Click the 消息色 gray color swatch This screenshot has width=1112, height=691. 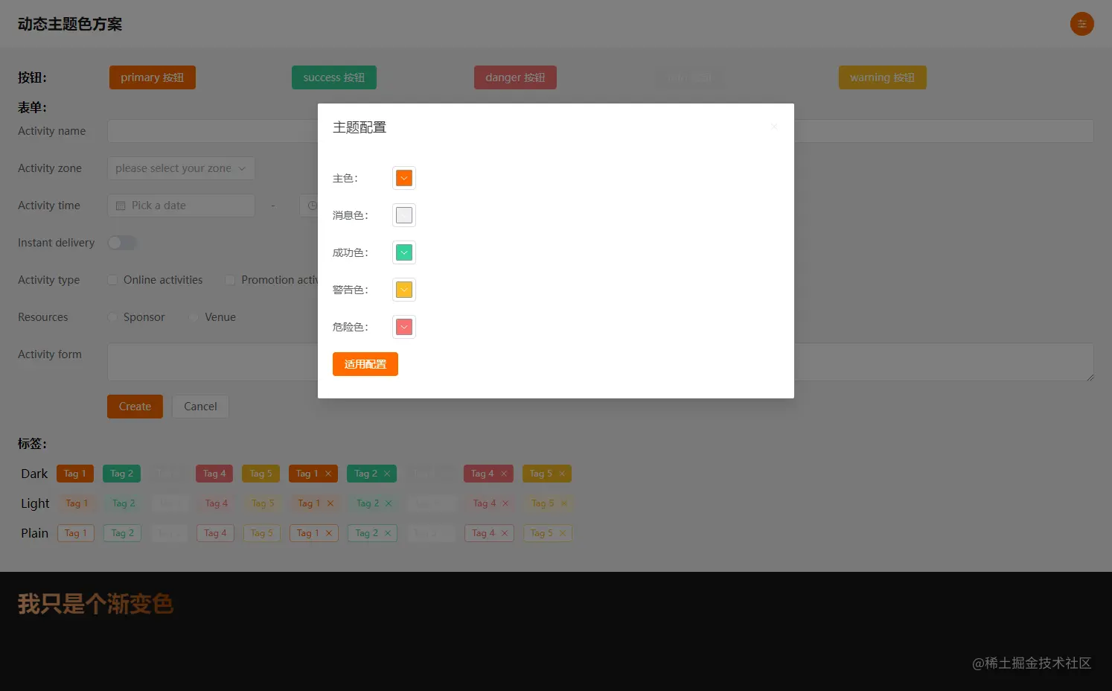404,215
